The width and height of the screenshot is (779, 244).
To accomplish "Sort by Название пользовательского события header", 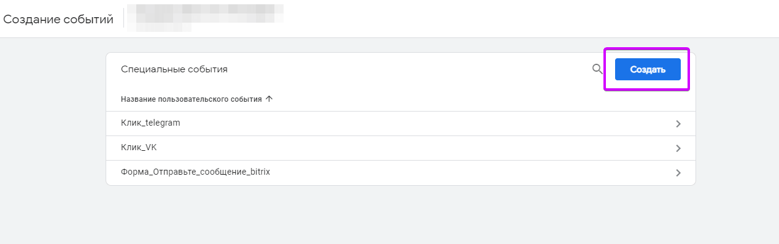I will point(192,99).
